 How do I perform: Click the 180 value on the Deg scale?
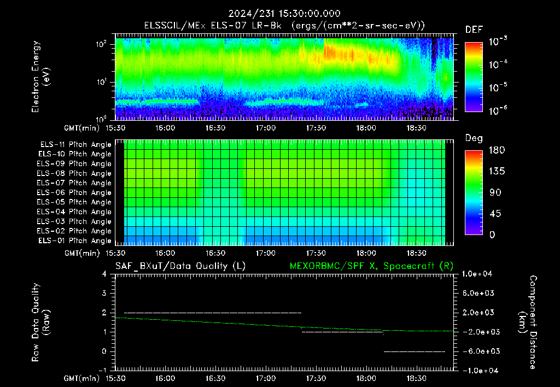tap(497, 150)
